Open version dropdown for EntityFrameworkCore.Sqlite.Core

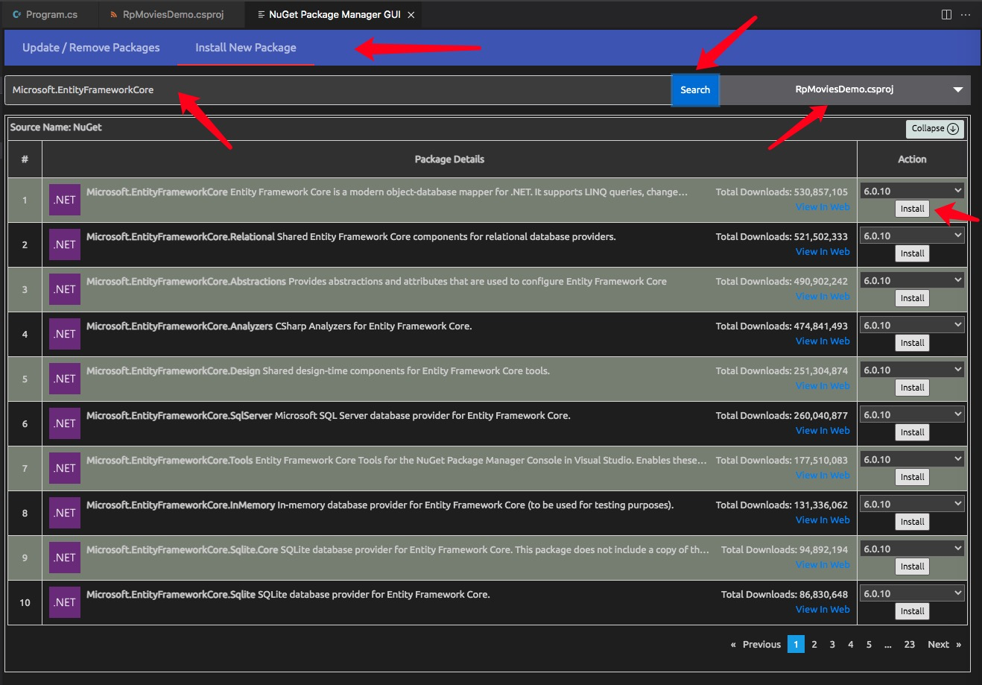(912, 549)
